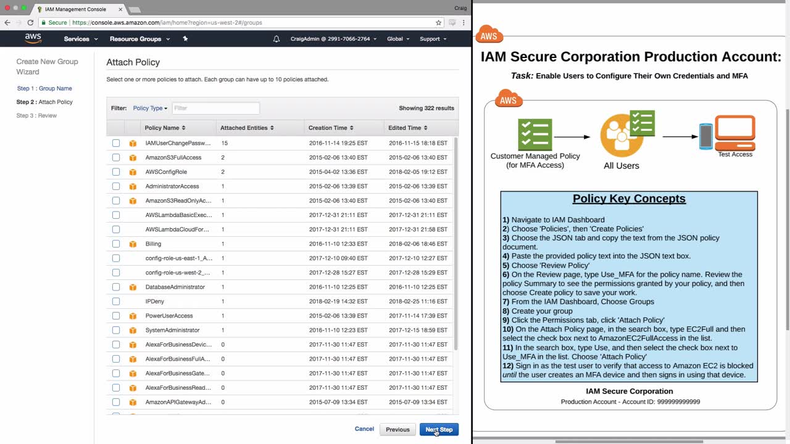
Task: Tick the IPDeny policy checkbox
Action: click(x=116, y=302)
